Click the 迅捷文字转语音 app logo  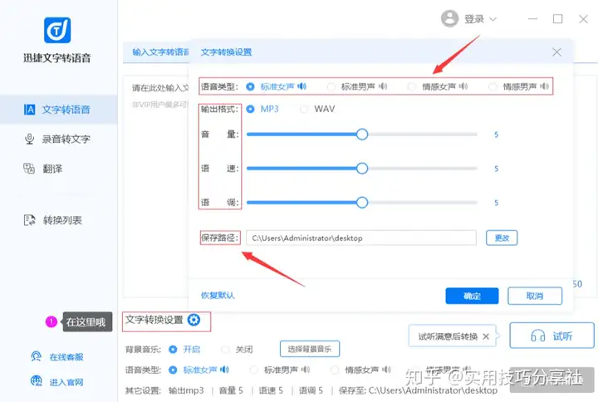point(57,30)
